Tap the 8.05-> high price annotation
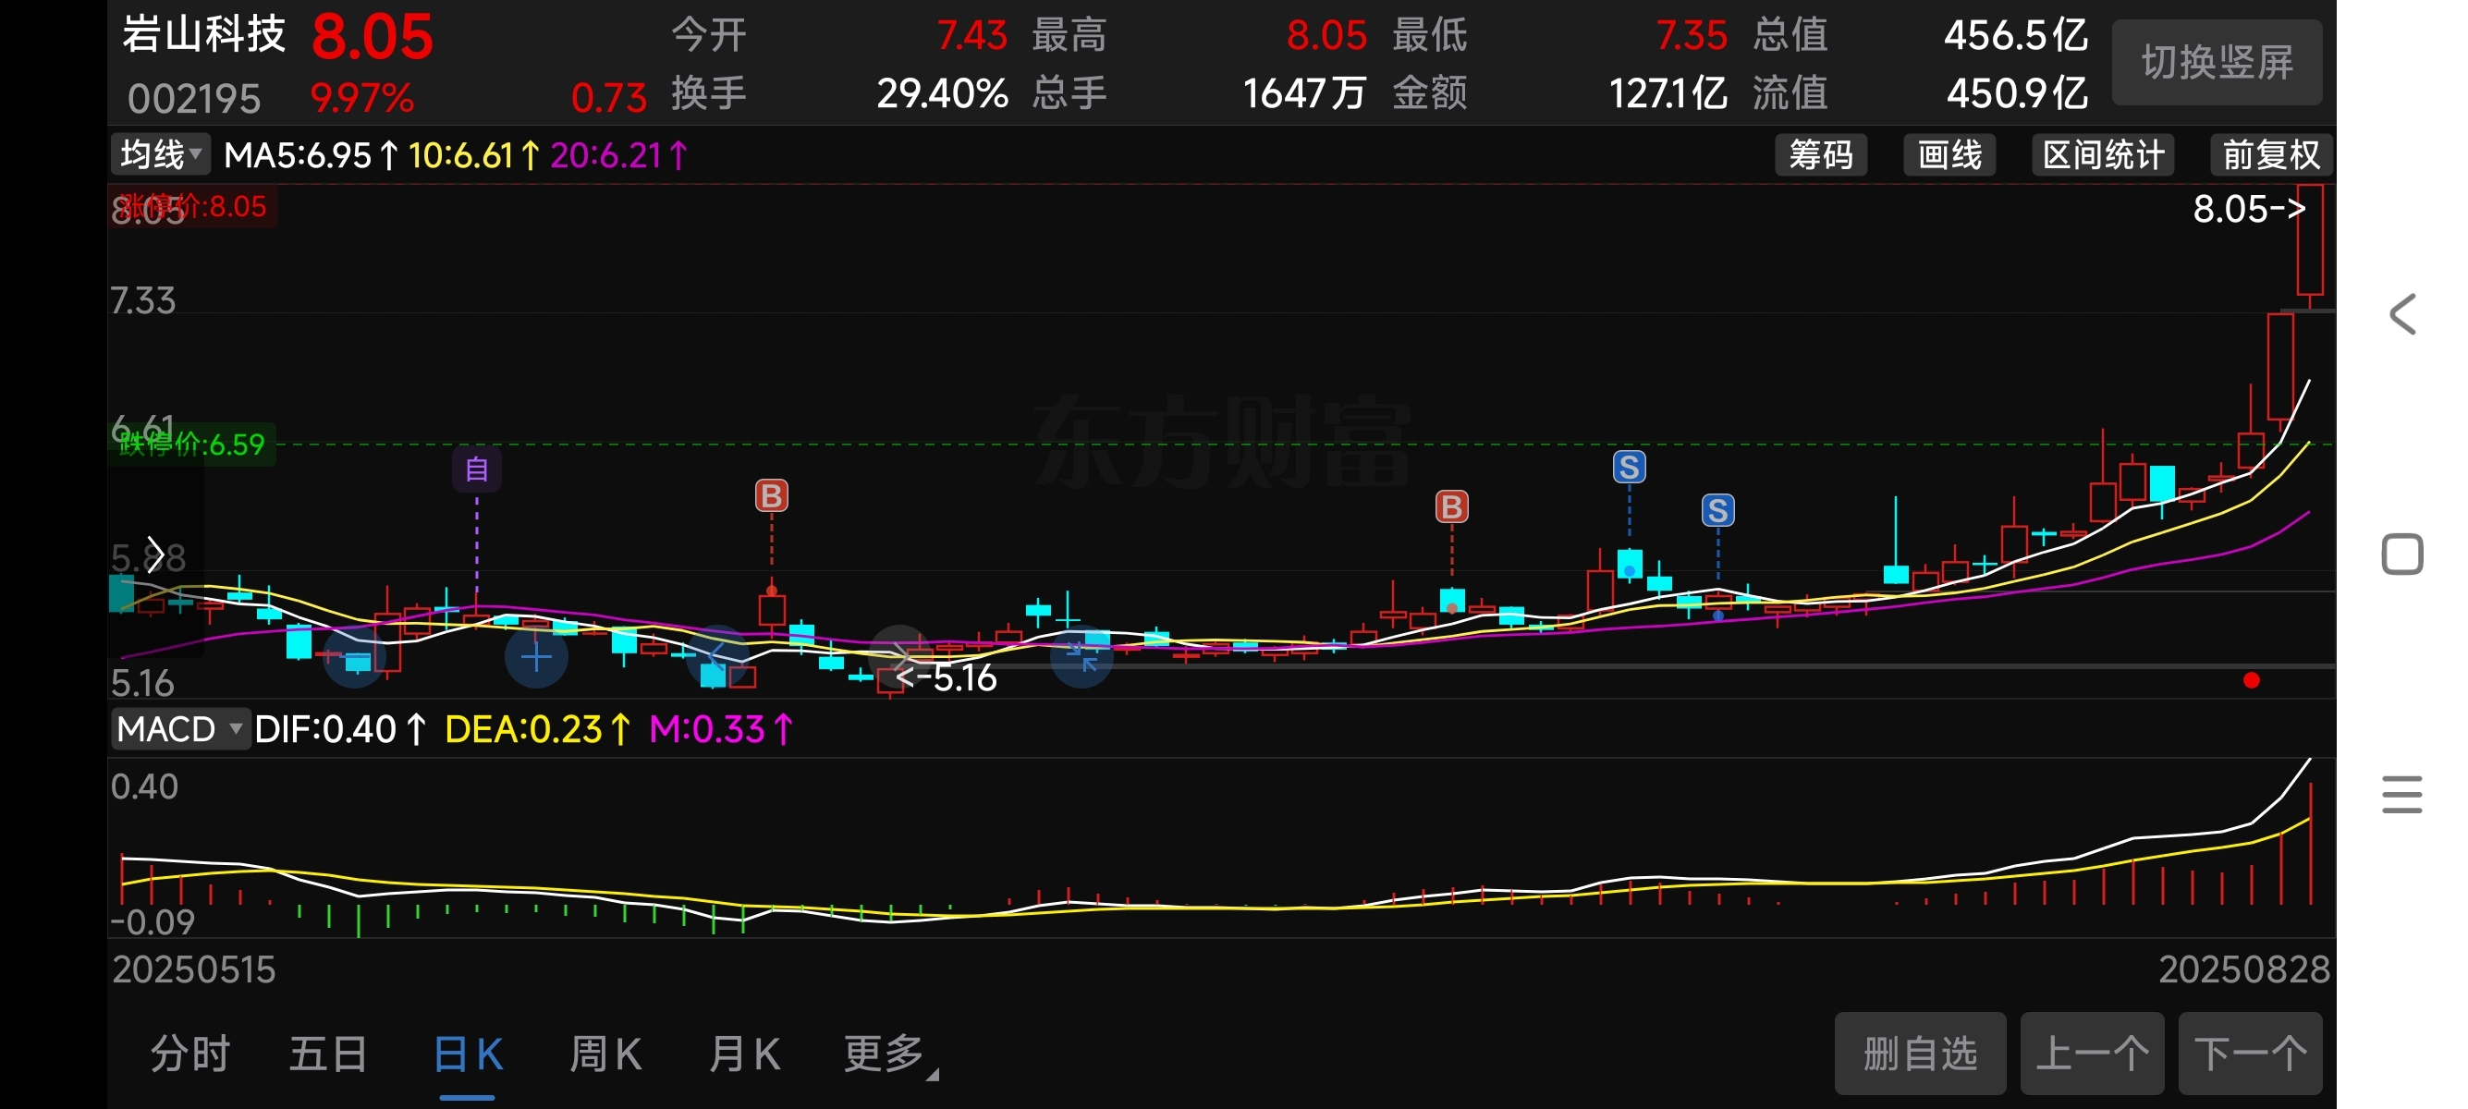This screenshot has width=2468, height=1109. (x=2249, y=209)
